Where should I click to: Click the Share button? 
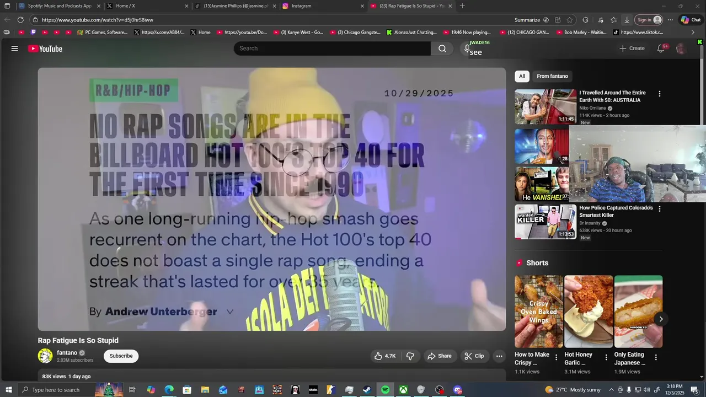point(440,356)
